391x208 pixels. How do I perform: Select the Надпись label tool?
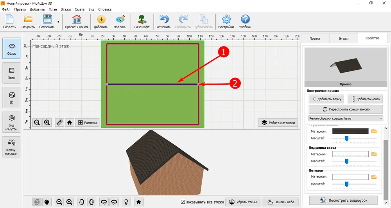[x=120, y=21]
